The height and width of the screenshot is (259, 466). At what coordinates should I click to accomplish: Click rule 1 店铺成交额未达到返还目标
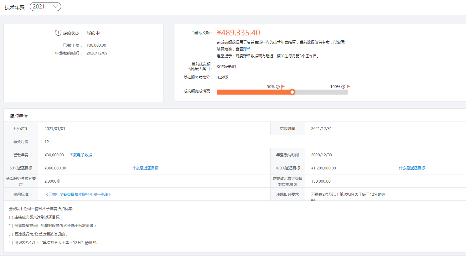(x=36, y=217)
